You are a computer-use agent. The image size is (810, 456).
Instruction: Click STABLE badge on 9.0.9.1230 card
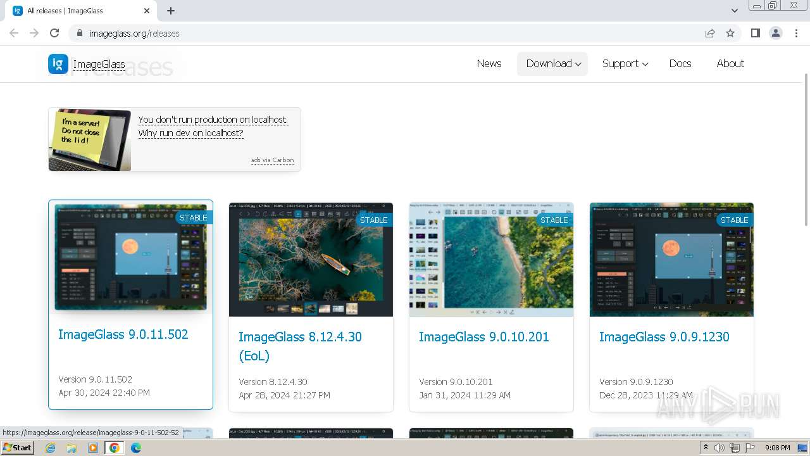[735, 220]
